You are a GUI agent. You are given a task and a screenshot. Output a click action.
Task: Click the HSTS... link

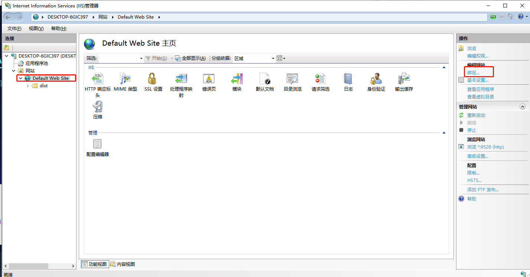tap(474, 180)
